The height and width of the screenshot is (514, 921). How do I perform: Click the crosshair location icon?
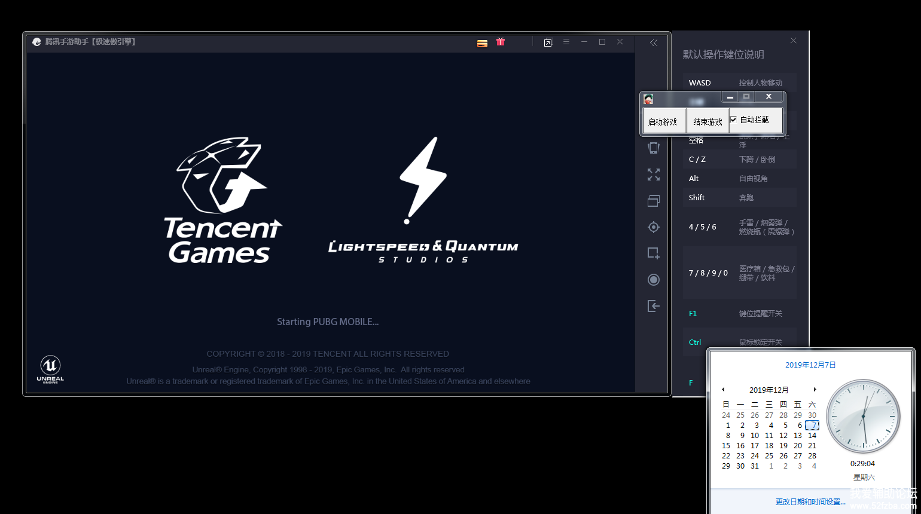pos(654,227)
